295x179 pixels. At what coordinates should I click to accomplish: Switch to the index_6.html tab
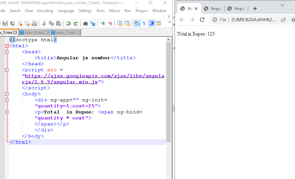pos(34,33)
